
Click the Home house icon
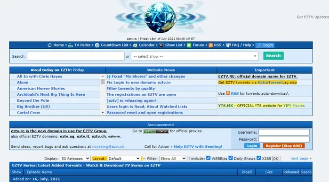(49, 45)
